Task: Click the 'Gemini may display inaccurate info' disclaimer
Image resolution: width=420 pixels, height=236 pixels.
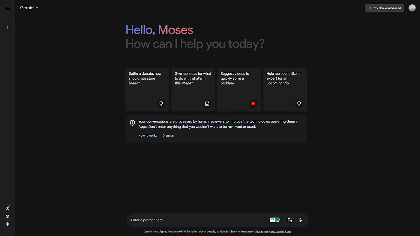Action: [199, 232]
